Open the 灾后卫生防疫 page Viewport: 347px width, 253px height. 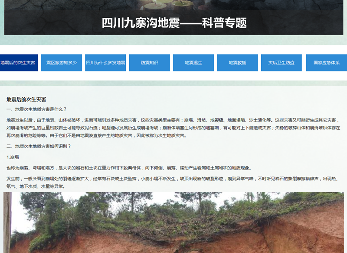click(281, 63)
